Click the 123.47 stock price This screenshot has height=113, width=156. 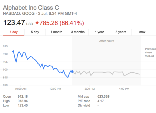14,23
